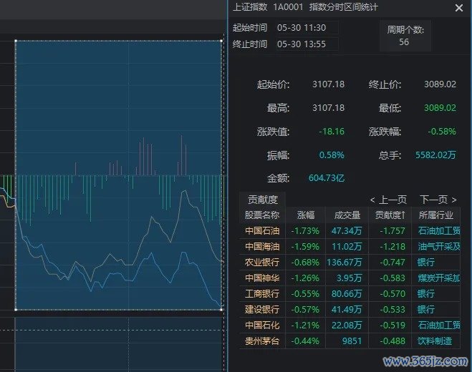Go to previous page with 上一页

coord(388,200)
